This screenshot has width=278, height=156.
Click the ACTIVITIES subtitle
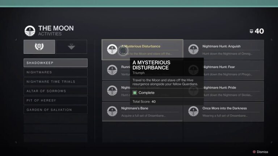click(x=50, y=34)
